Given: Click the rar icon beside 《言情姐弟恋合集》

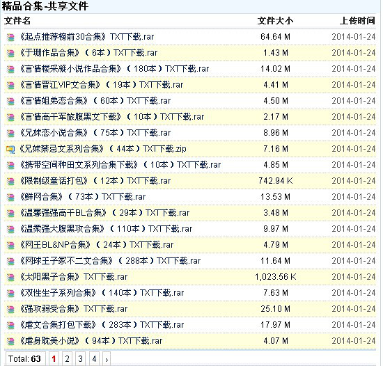Looking at the screenshot, I should pyautogui.click(x=10, y=101).
